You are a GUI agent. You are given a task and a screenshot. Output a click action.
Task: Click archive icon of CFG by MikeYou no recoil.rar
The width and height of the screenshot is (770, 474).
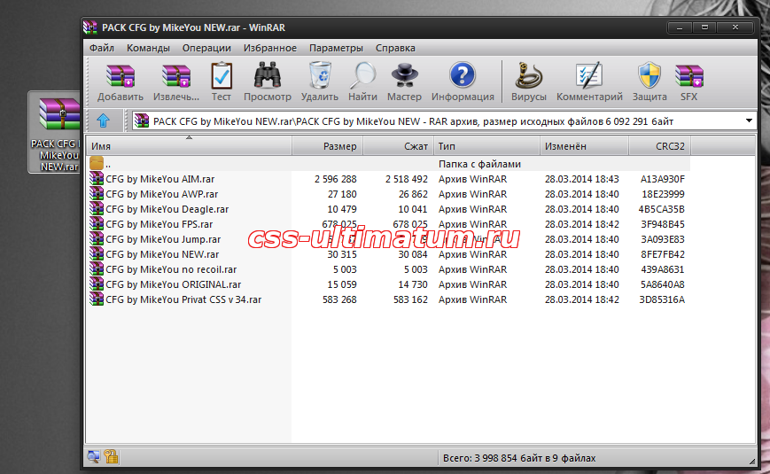(97, 269)
